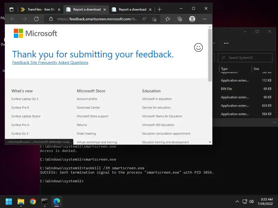Click the vertical scrollbar thumb in Edge
The width and height of the screenshot is (278, 208).
pyautogui.click(x=210, y=55)
